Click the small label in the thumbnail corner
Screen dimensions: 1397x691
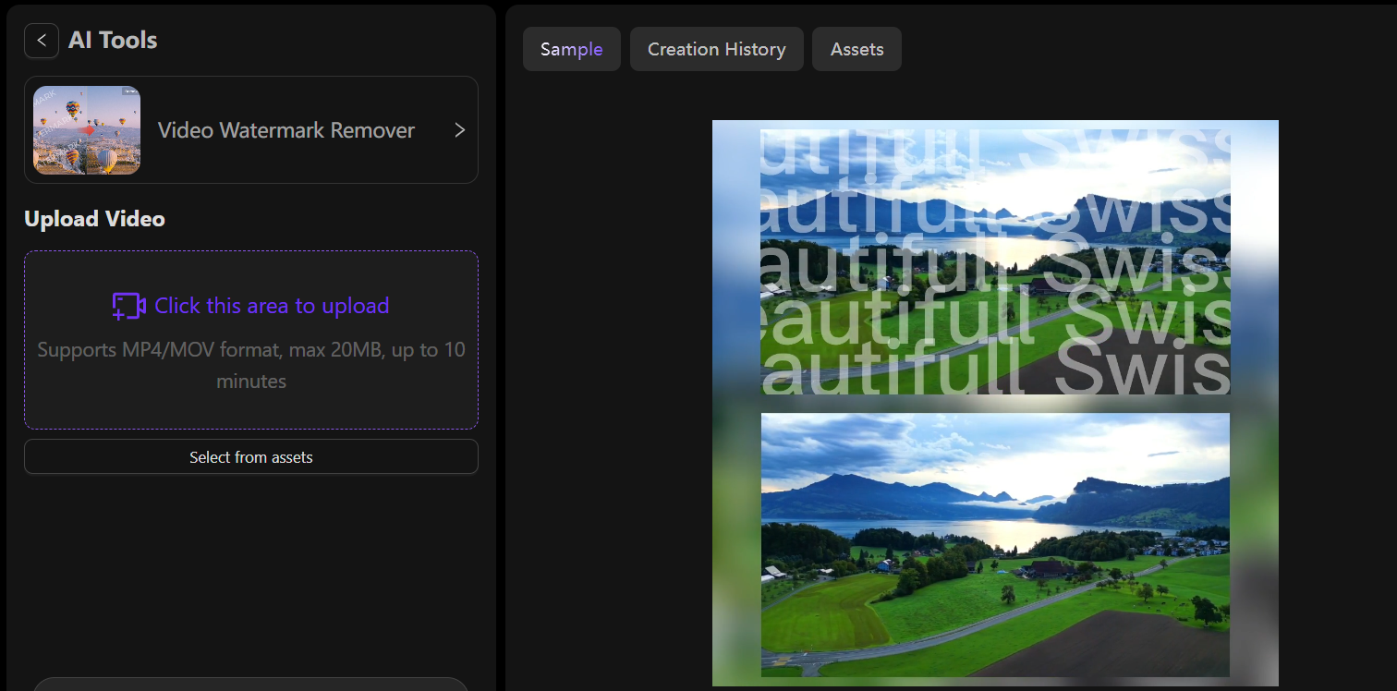[x=128, y=91]
